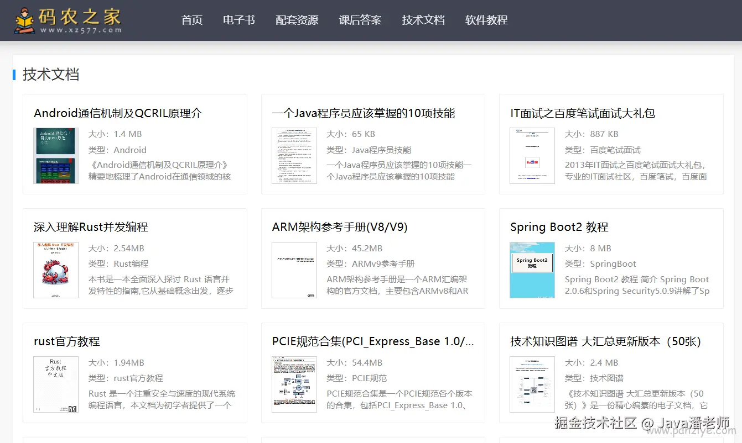Switch to the 技术文档 navigation item
The height and width of the screenshot is (443, 742).
(x=423, y=20)
